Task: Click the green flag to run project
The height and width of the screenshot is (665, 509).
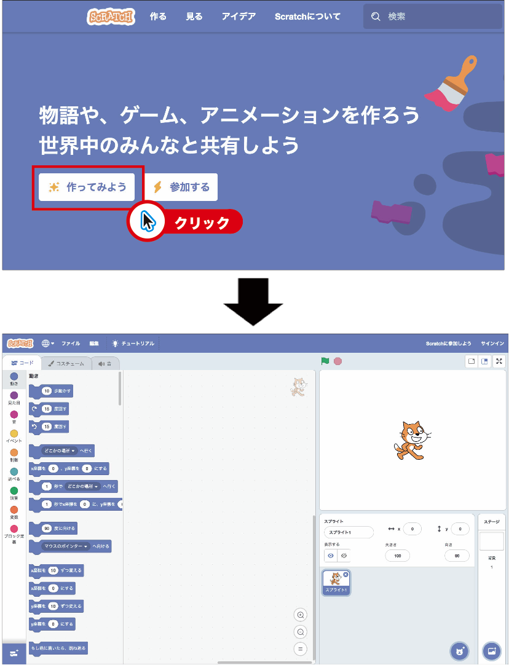Action: [x=325, y=361]
